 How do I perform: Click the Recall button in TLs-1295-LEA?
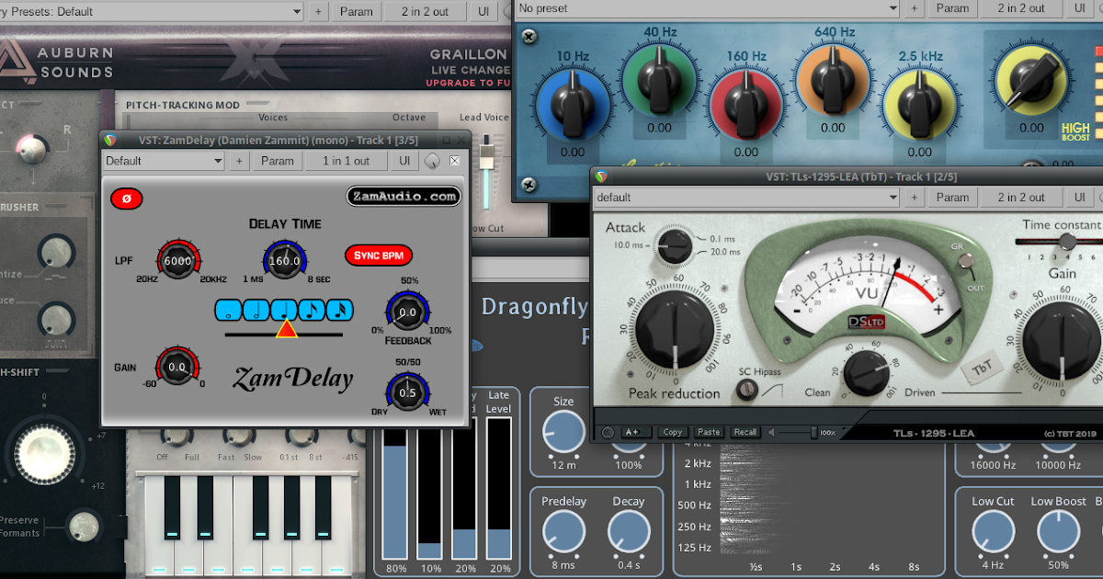pyautogui.click(x=745, y=432)
